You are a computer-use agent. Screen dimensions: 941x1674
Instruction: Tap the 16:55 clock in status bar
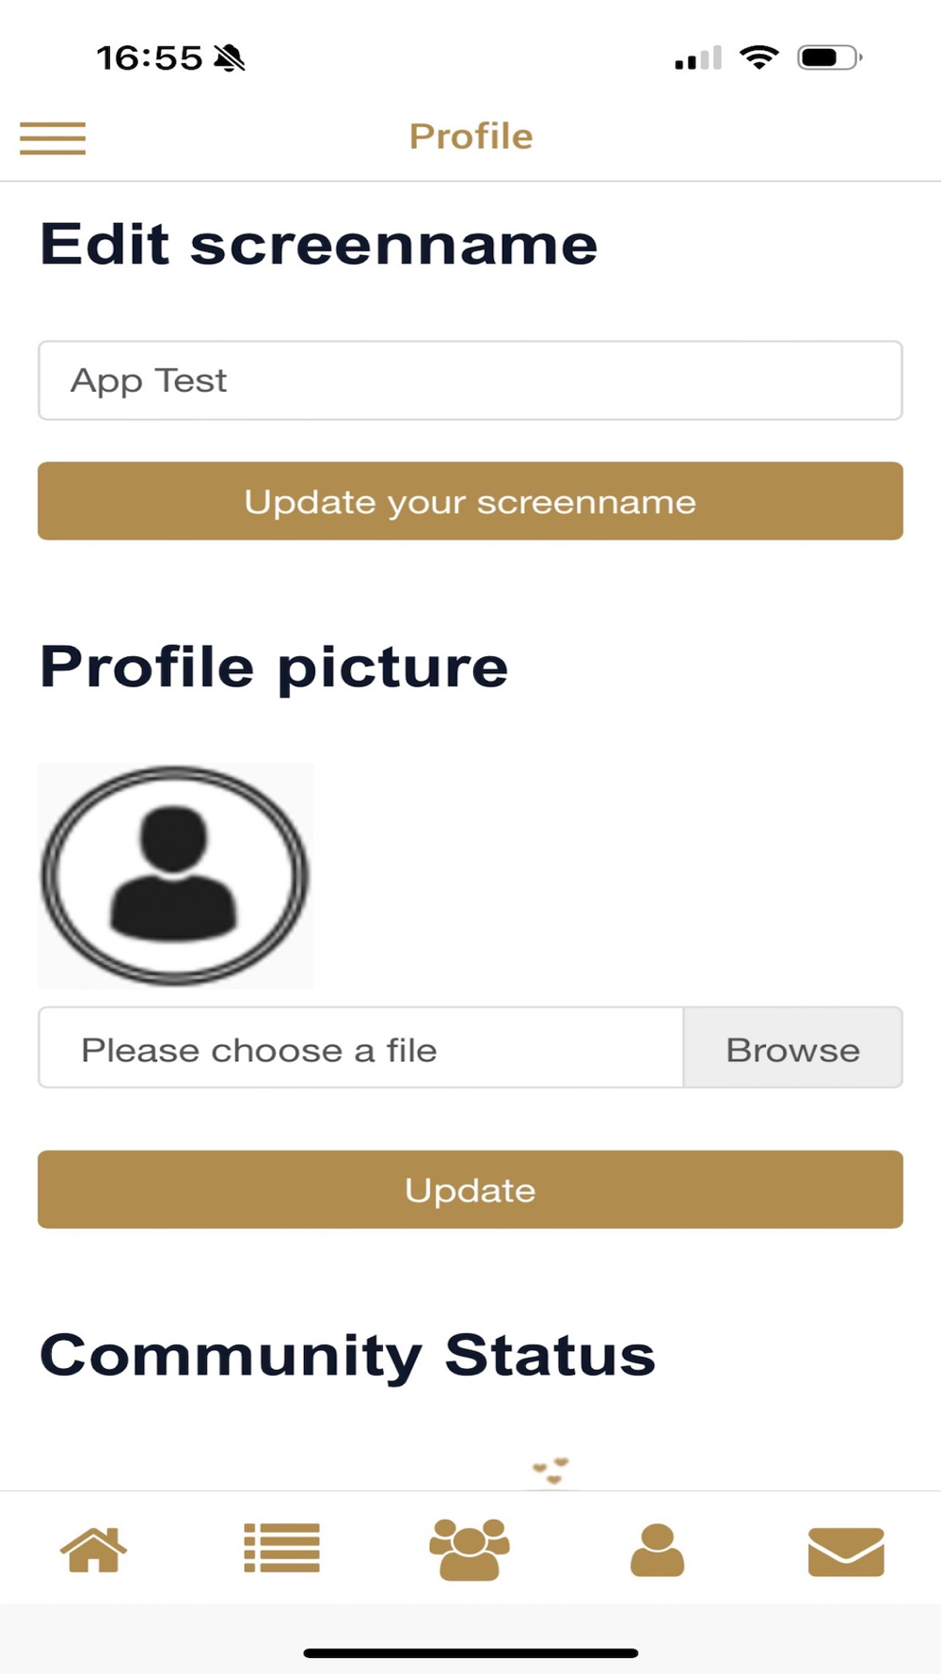pyautogui.click(x=149, y=58)
